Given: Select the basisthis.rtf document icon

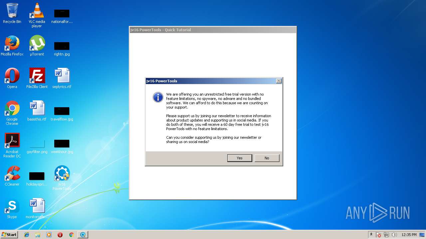Looking at the screenshot, I should [37, 111].
